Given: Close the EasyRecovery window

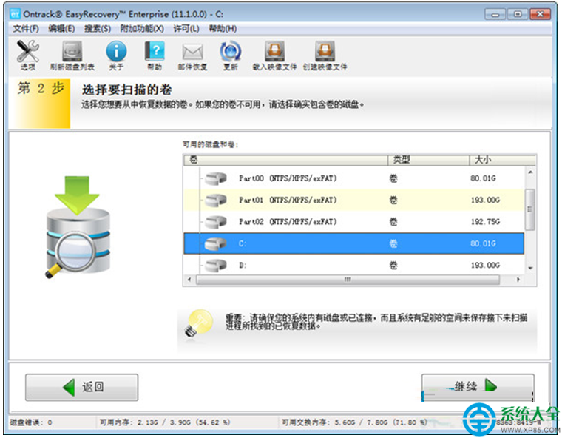Looking at the screenshot, I should (x=540, y=14).
